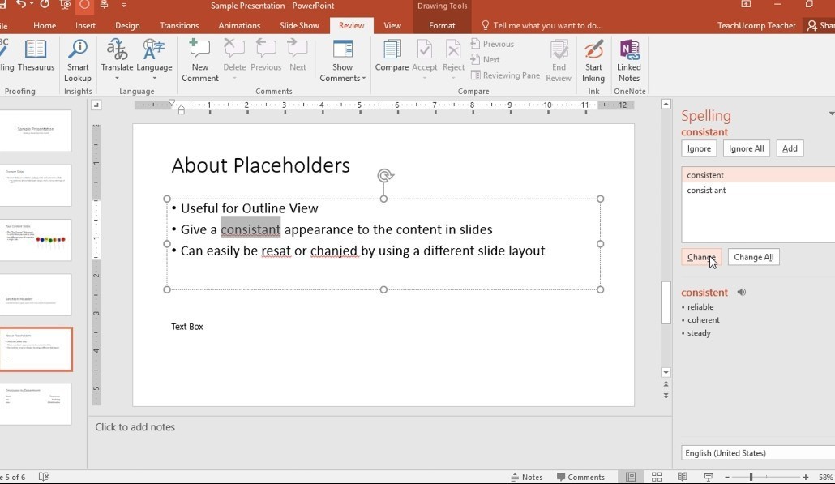Open the Slide Show tab

[x=299, y=25]
